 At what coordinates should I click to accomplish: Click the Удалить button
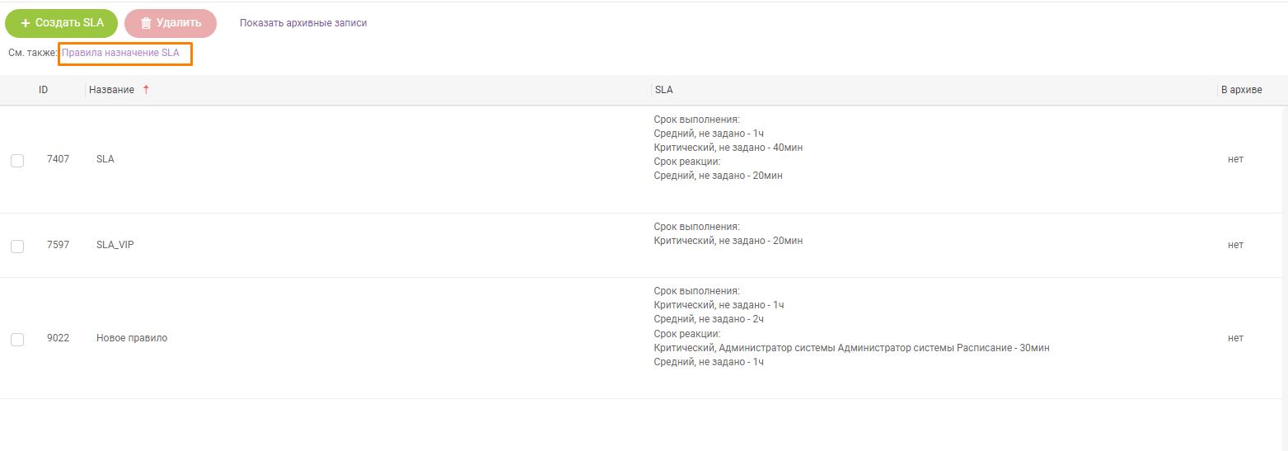pos(171,23)
